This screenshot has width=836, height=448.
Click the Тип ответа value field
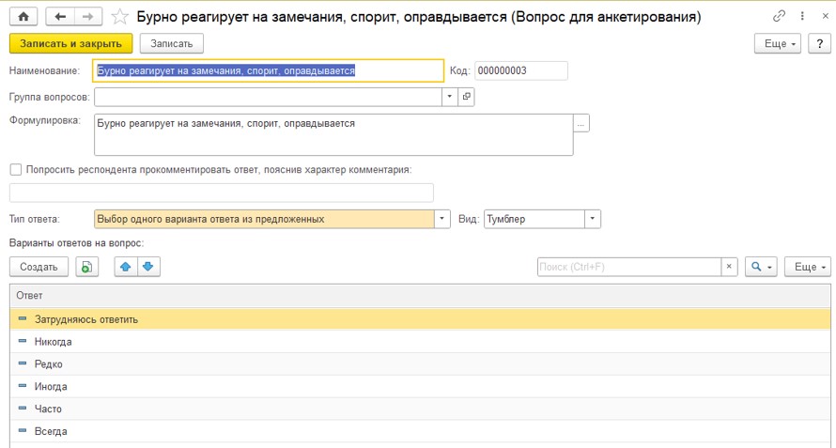coord(265,219)
